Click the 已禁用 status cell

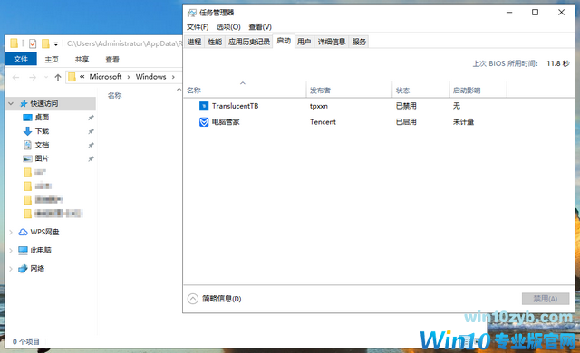click(x=406, y=106)
